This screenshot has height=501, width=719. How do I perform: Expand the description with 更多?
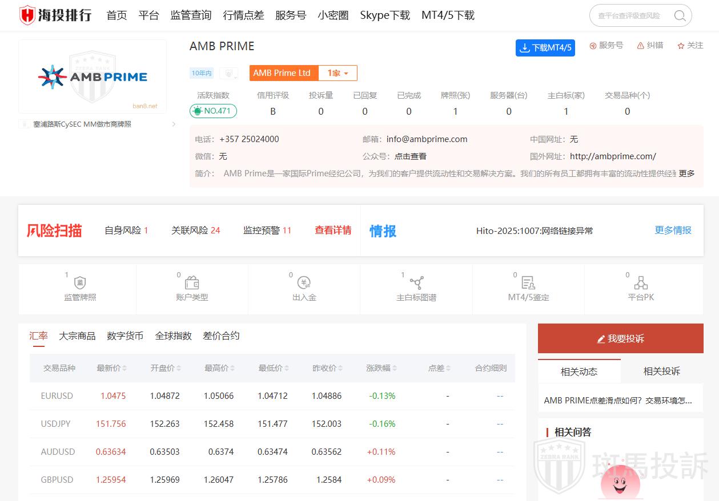(x=686, y=173)
